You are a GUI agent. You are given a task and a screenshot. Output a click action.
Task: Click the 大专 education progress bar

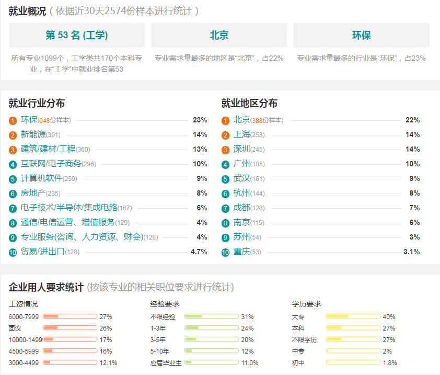pos(353,316)
